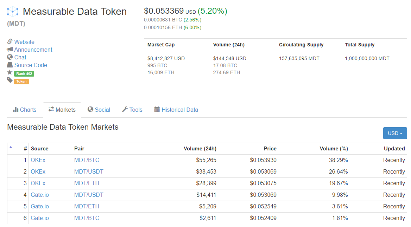Sort table by Volume (24h) column header
Viewport: 411px width, 227px height.
200,148
